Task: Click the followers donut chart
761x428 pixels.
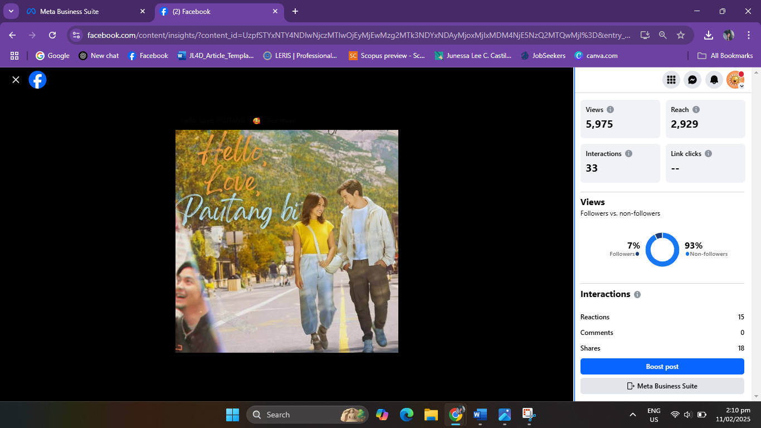Action: [x=662, y=250]
